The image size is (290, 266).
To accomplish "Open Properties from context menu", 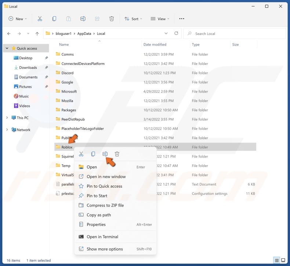I will (x=115, y=224).
